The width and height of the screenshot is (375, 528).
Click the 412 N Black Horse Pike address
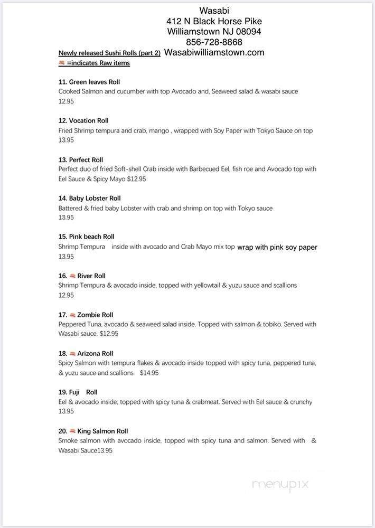214,21
